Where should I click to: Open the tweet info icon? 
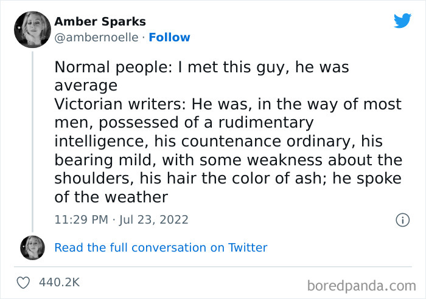click(402, 220)
